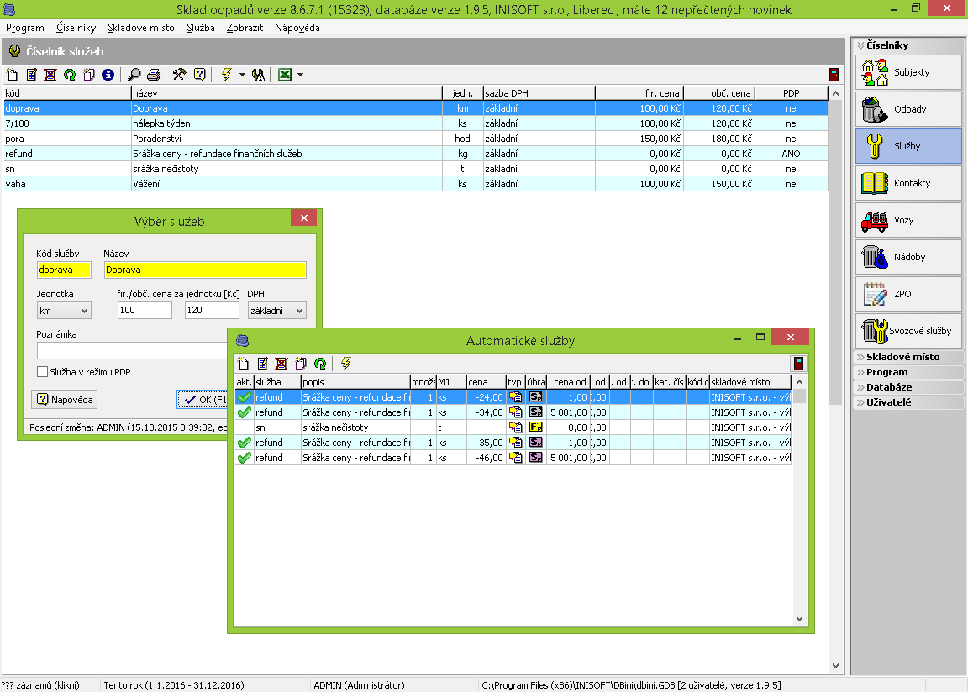Open Odpady from the sidebar

(908, 109)
